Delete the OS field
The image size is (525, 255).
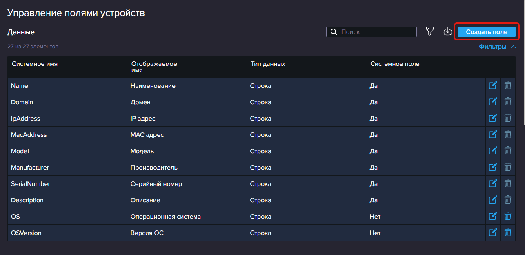click(508, 216)
